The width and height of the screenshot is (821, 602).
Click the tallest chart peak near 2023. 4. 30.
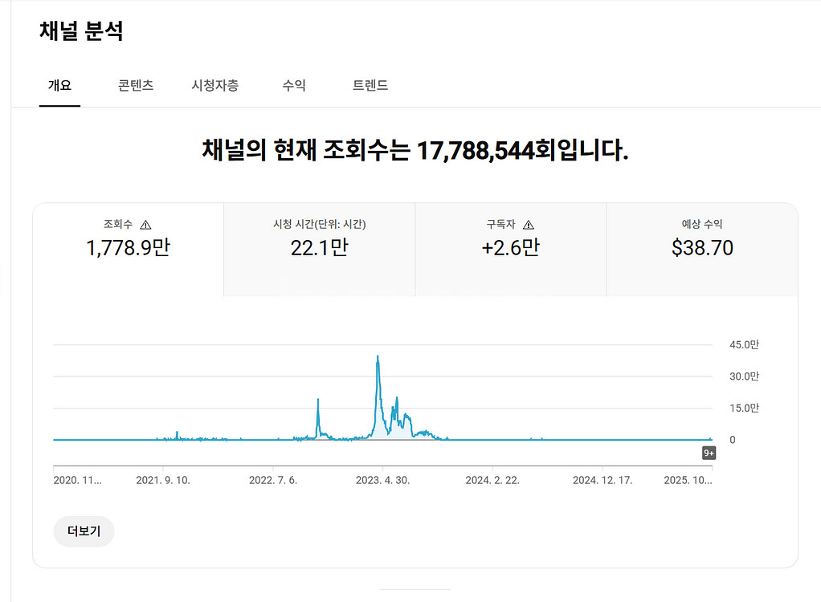tap(378, 357)
